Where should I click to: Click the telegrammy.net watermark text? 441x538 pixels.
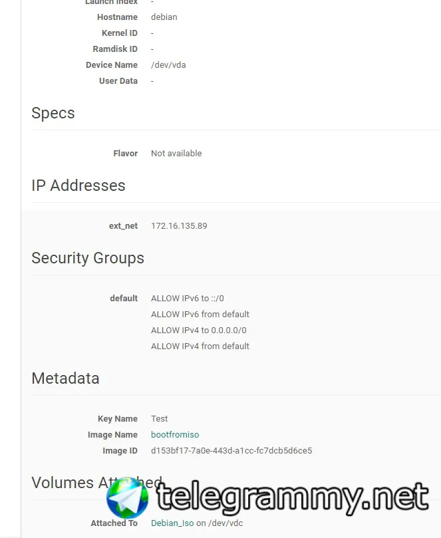293,498
